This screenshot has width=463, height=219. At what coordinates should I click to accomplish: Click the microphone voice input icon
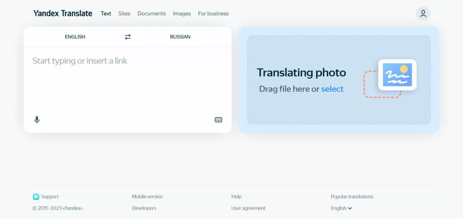[x=37, y=120]
